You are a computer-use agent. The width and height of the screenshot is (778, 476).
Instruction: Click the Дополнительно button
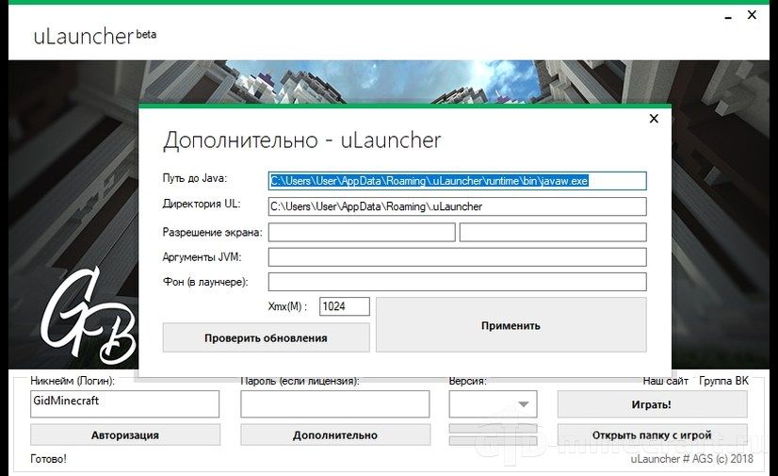pos(335,435)
